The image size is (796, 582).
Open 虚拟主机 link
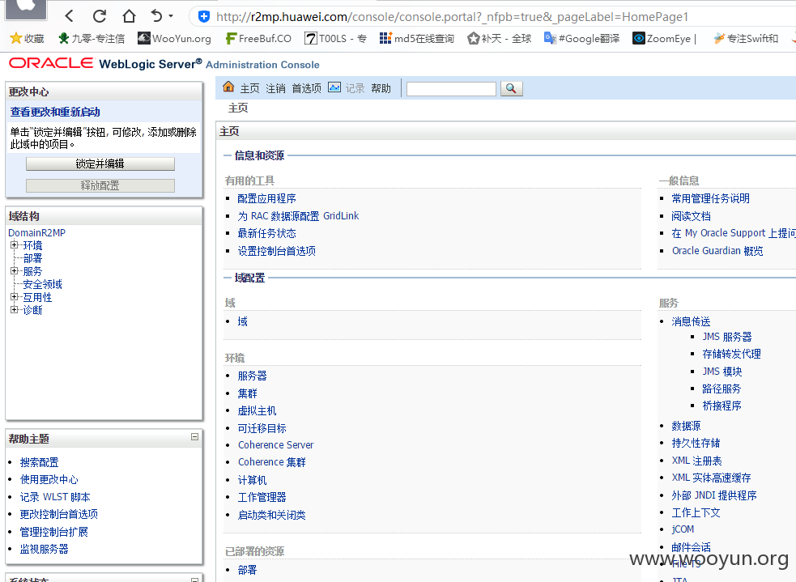(257, 410)
